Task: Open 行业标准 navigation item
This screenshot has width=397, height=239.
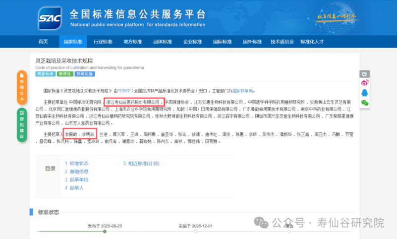Action: click(103, 42)
